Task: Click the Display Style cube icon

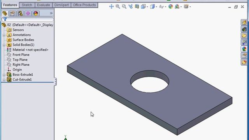Action: (152, 7)
